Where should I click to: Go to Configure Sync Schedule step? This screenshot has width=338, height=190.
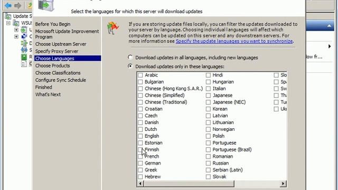[x=61, y=80]
